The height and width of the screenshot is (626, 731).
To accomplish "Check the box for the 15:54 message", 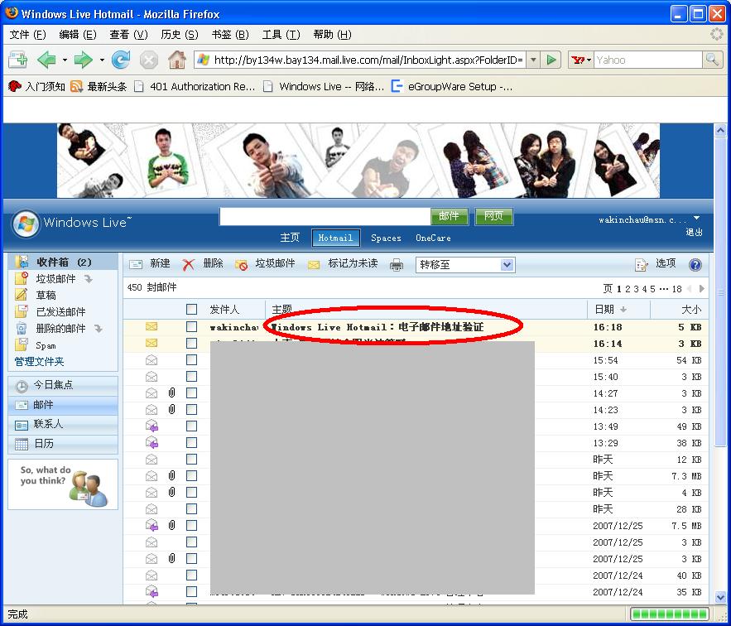I will click(191, 359).
